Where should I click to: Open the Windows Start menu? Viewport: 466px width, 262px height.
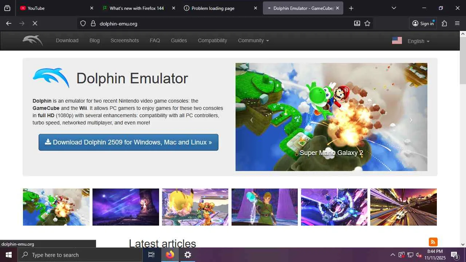9,255
